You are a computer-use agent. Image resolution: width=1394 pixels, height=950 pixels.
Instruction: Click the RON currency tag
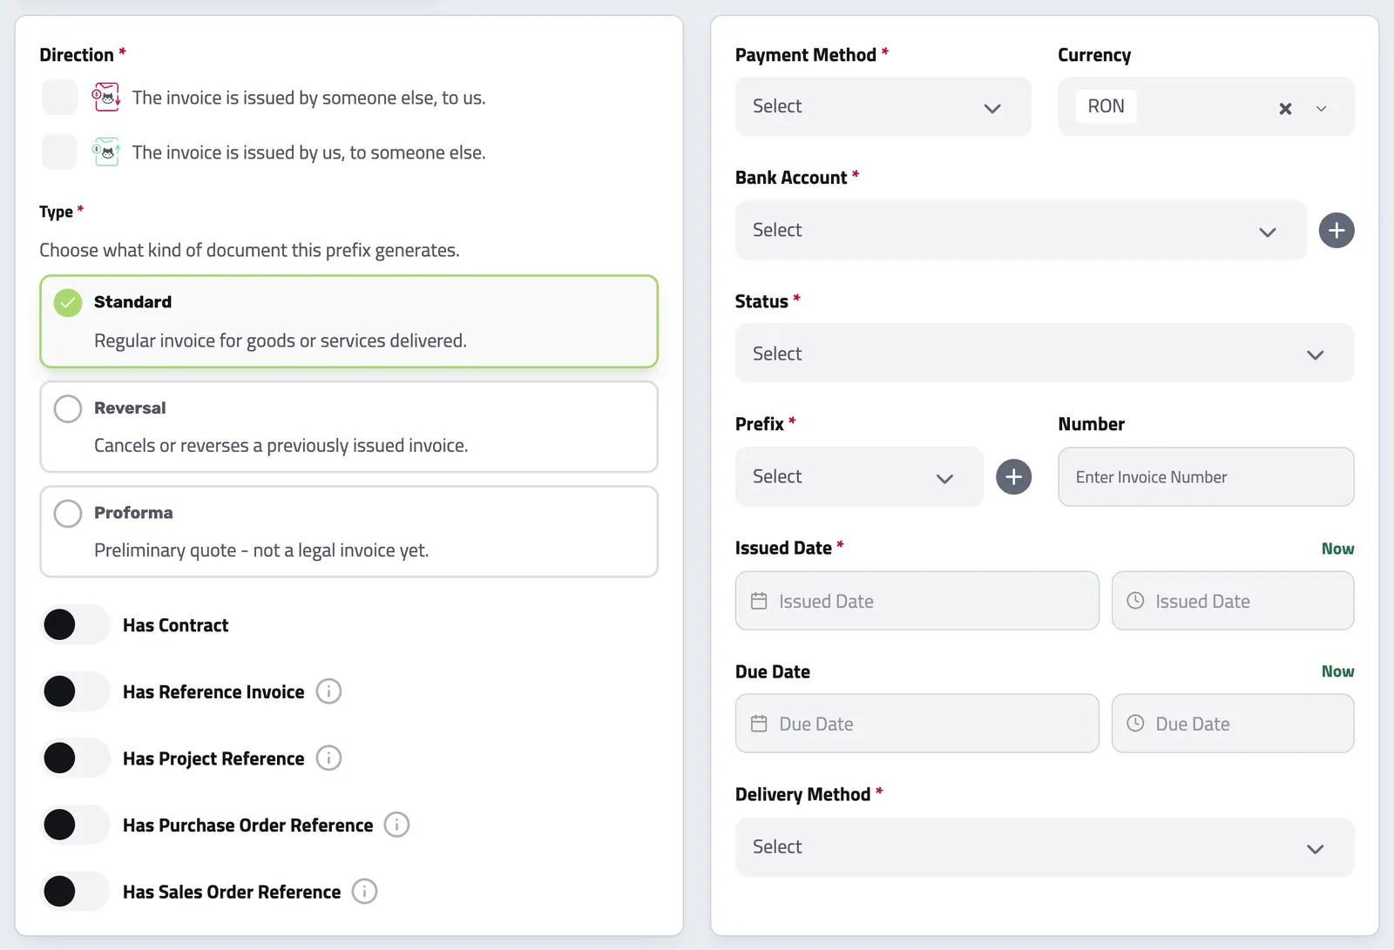[1106, 106]
